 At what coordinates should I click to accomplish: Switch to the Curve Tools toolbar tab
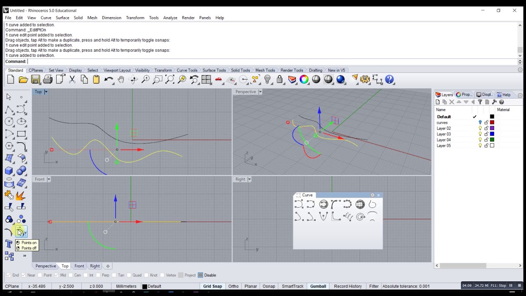[x=187, y=70]
